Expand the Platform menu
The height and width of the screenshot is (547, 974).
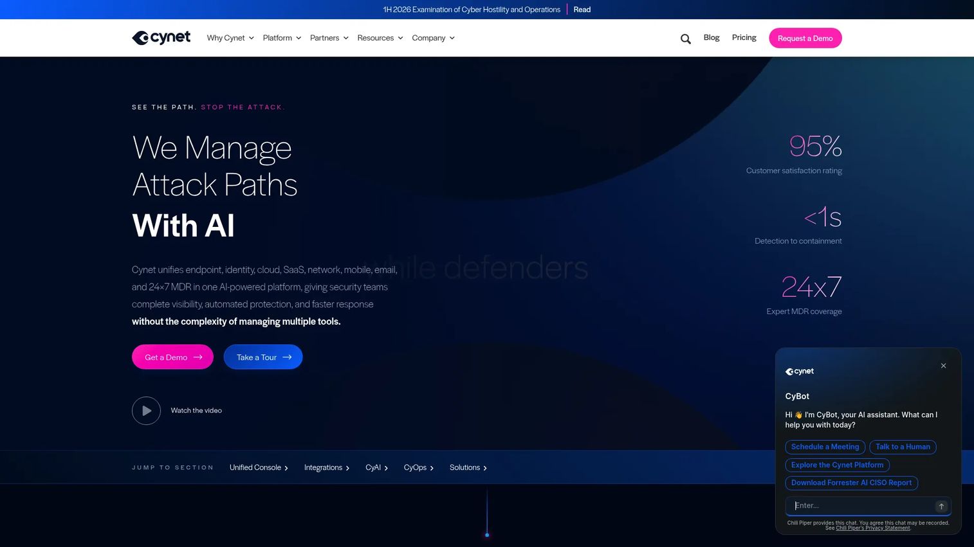click(x=282, y=38)
